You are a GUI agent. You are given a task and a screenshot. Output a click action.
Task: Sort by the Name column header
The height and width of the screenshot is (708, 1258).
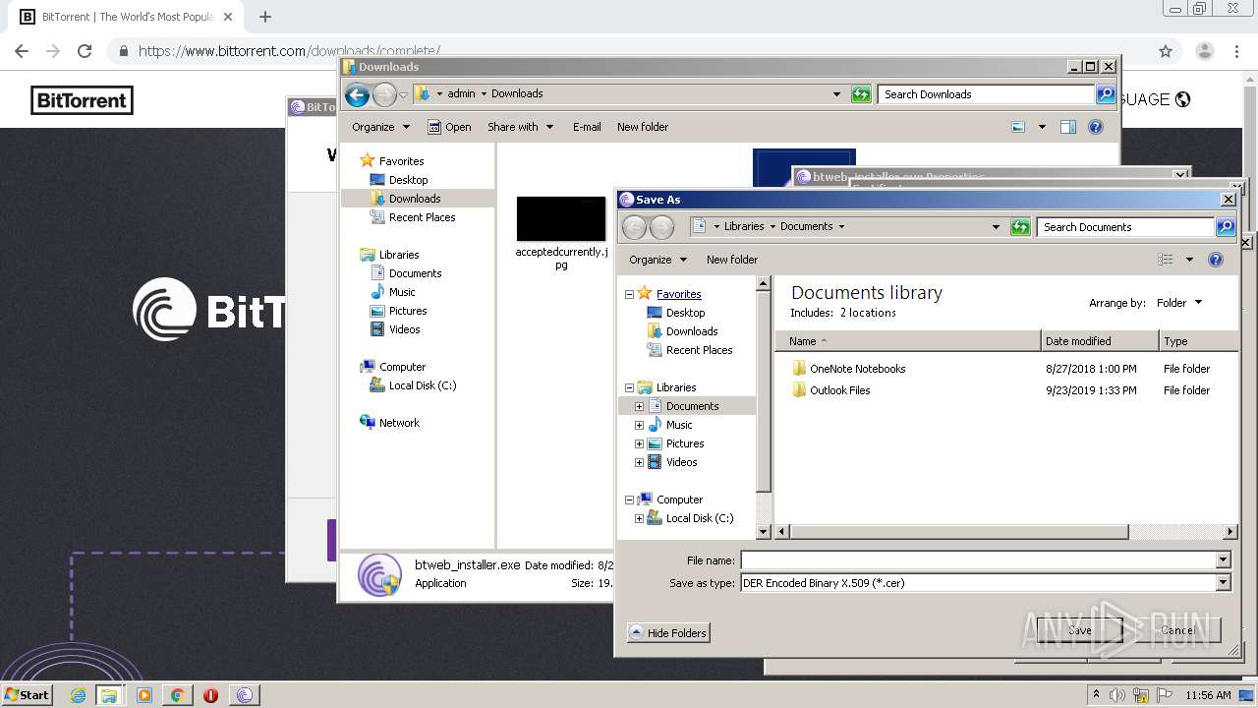(908, 341)
